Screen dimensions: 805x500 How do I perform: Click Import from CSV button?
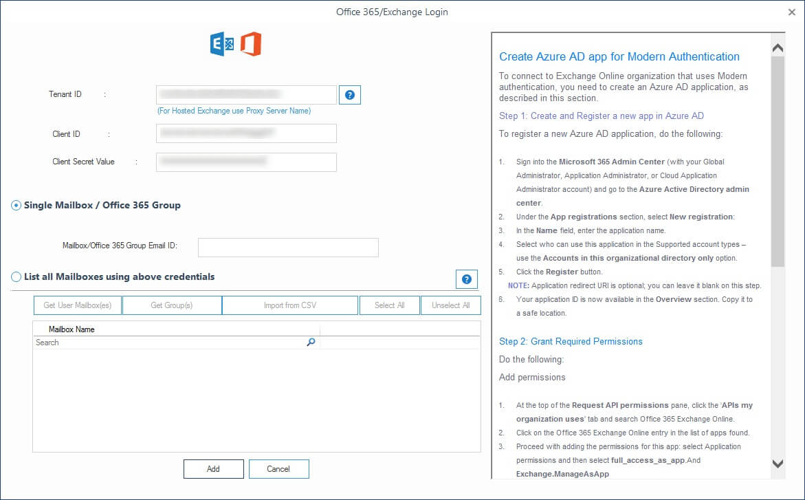point(290,305)
